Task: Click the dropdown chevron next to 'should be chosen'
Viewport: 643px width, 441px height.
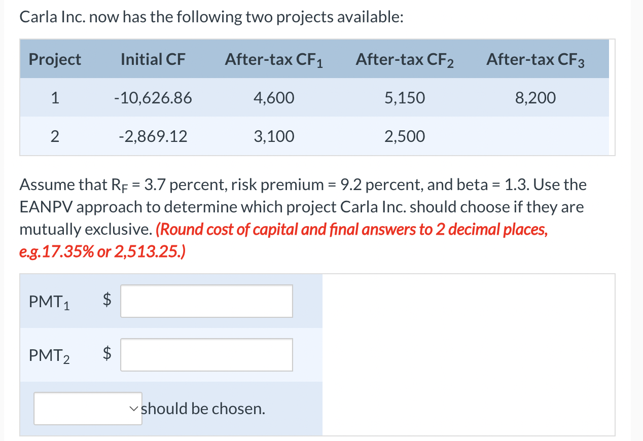Action: pyautogui.click(x=133, y=408)
